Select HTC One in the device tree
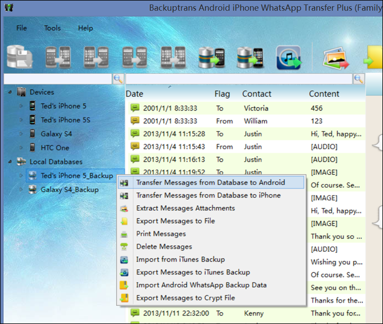Viewport: 383px width, 324px height. click(x=55, y=148)
